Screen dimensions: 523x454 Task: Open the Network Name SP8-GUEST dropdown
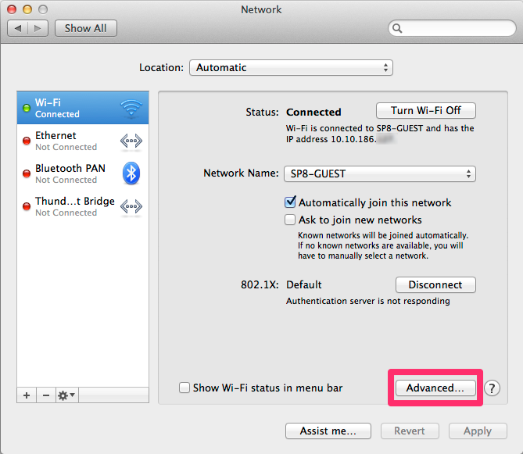[379, 173]
